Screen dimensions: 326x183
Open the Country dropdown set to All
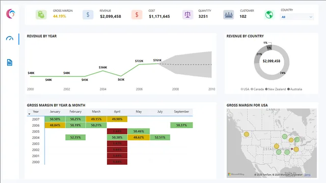pyautogui.click(x=296, y=17)
